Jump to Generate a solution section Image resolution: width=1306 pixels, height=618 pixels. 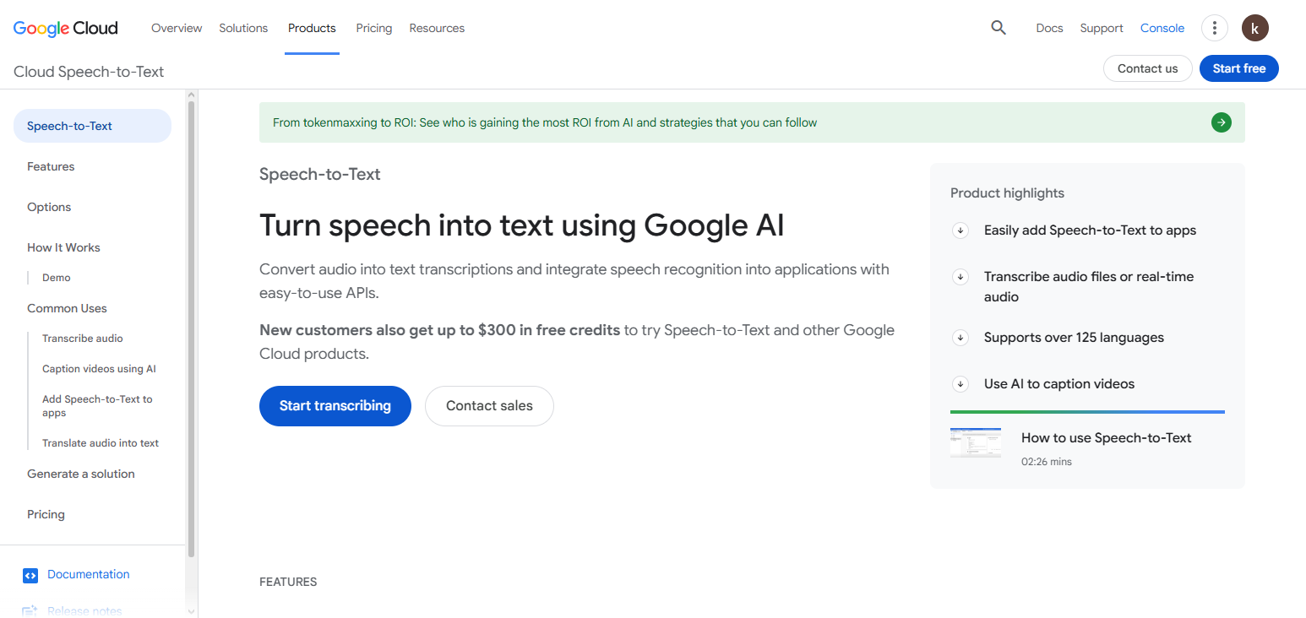tap(81, 474)
